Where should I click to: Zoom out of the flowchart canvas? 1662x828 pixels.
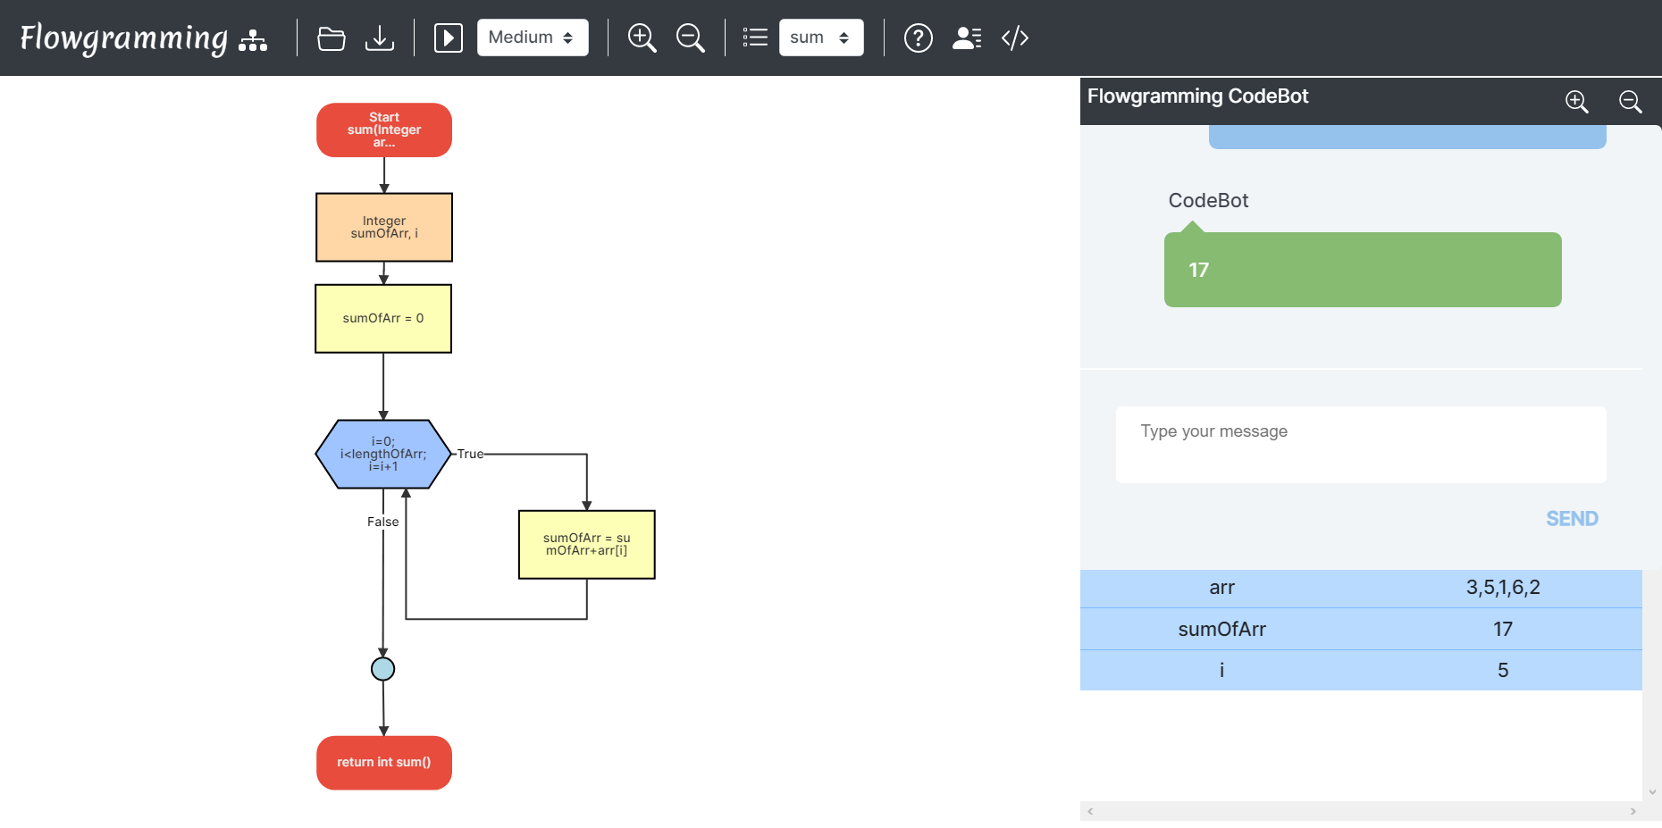pos(691,38)
